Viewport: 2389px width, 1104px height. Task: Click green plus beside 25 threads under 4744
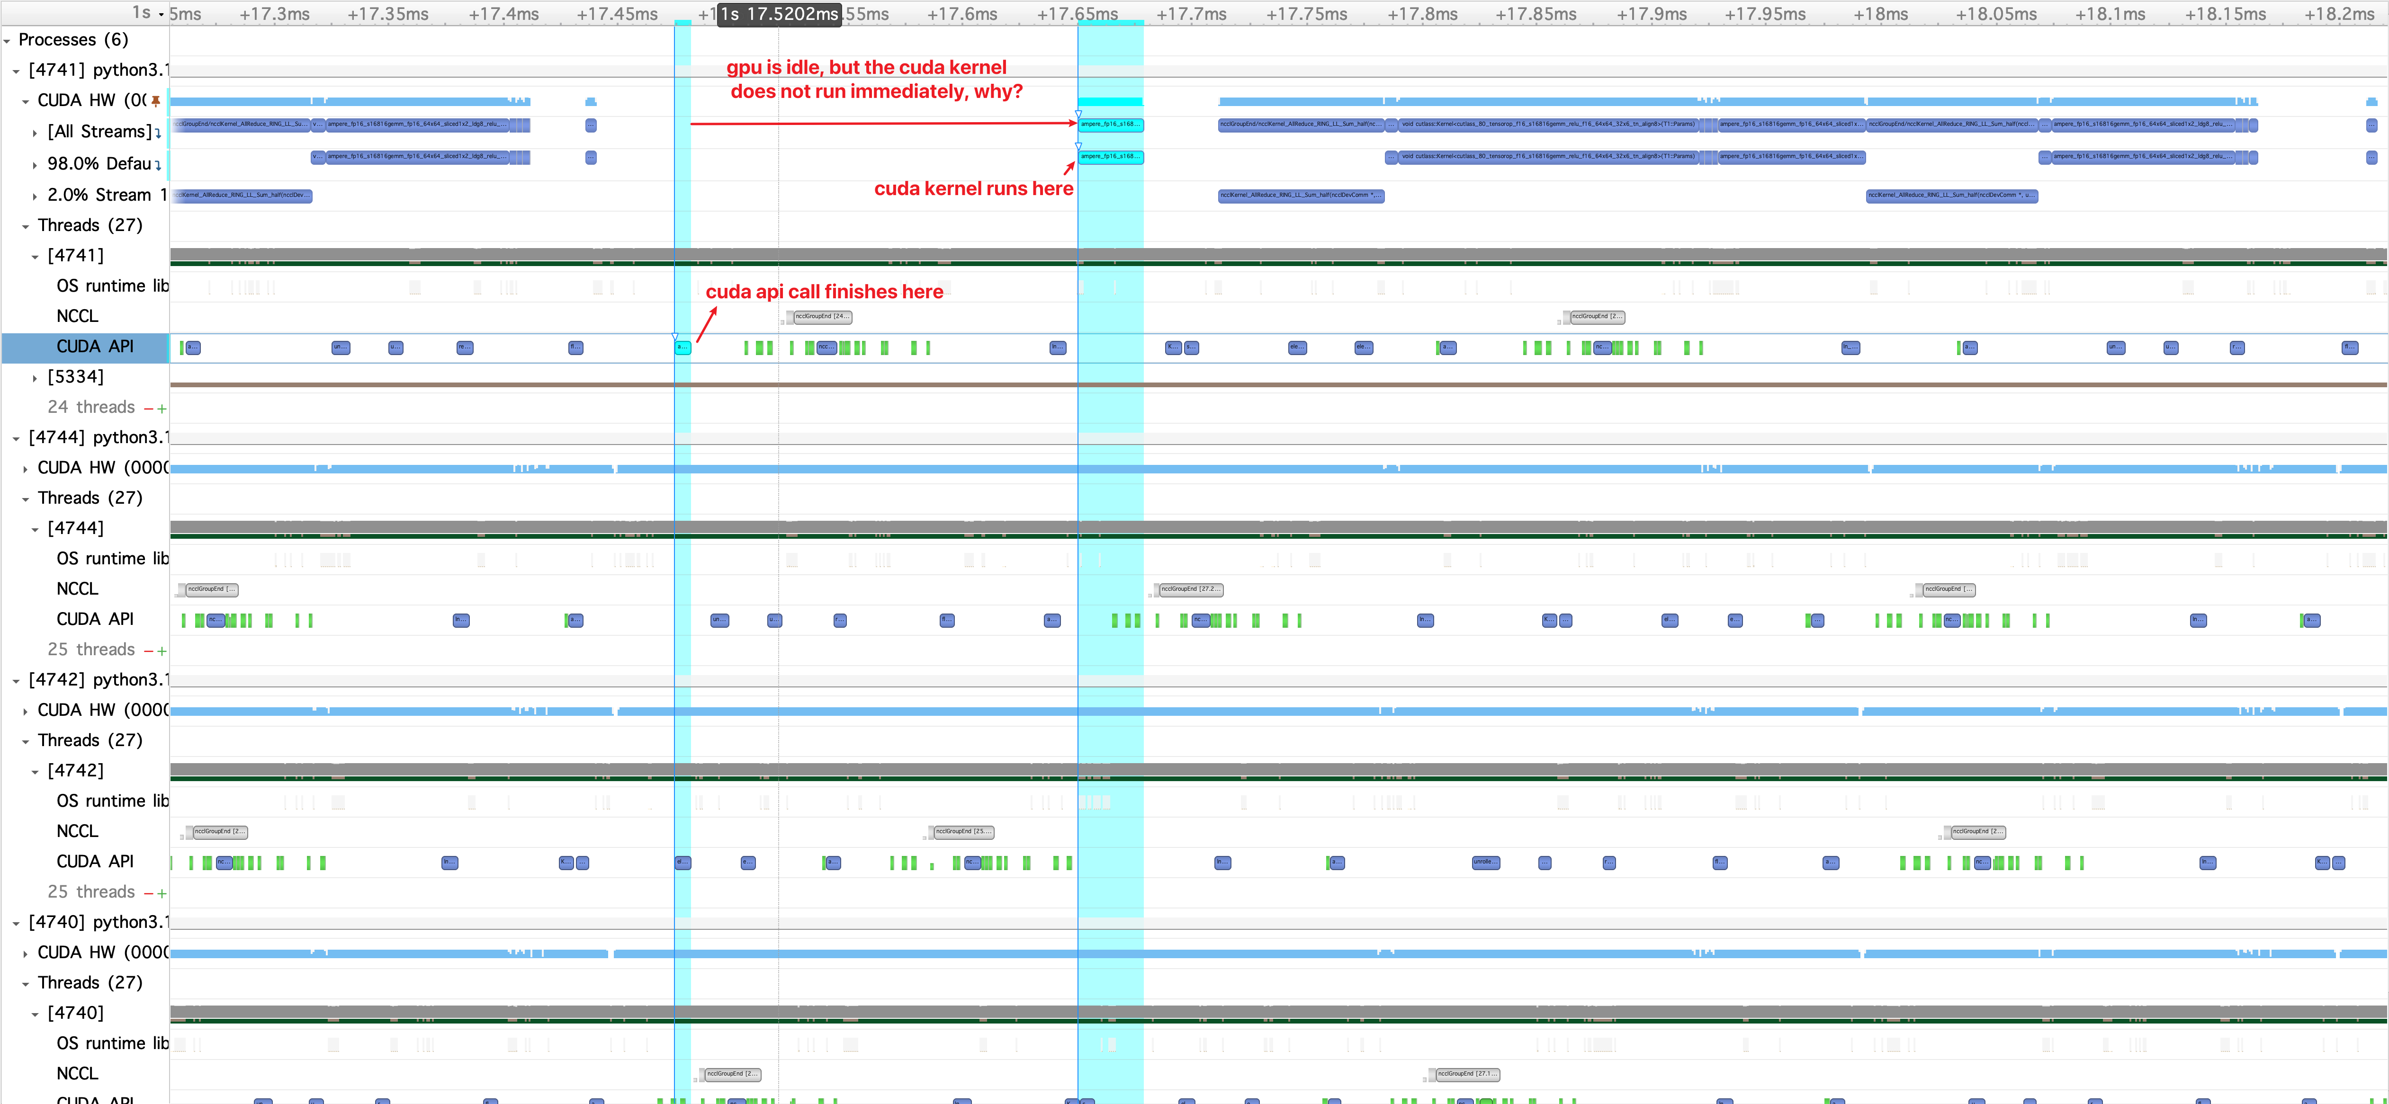(x=162, y=651)
